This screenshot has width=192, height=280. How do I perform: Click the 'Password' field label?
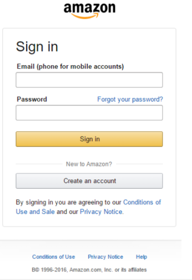click(32, 99)
